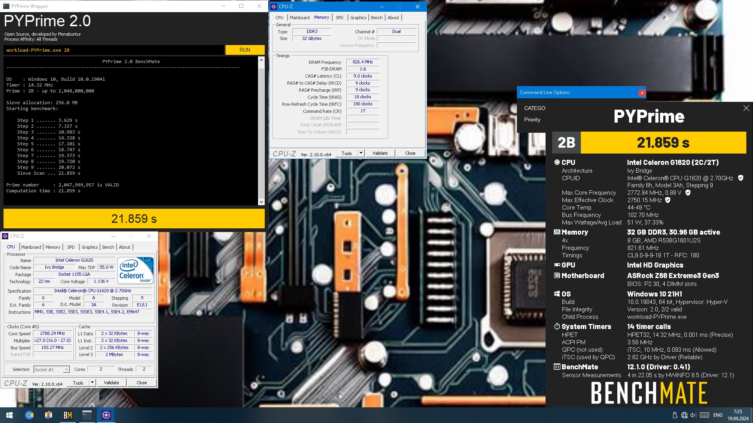The height and width of the screenshot is (423, 753).
Task: Open About tab in bottom CPU-Z window
Action: coord(124,247)
